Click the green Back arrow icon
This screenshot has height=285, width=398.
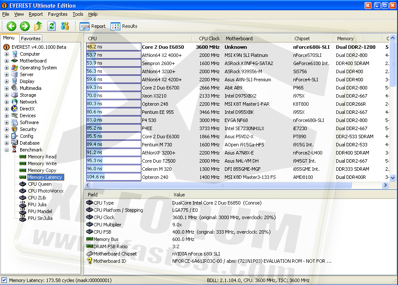click(x=12, y=26)
